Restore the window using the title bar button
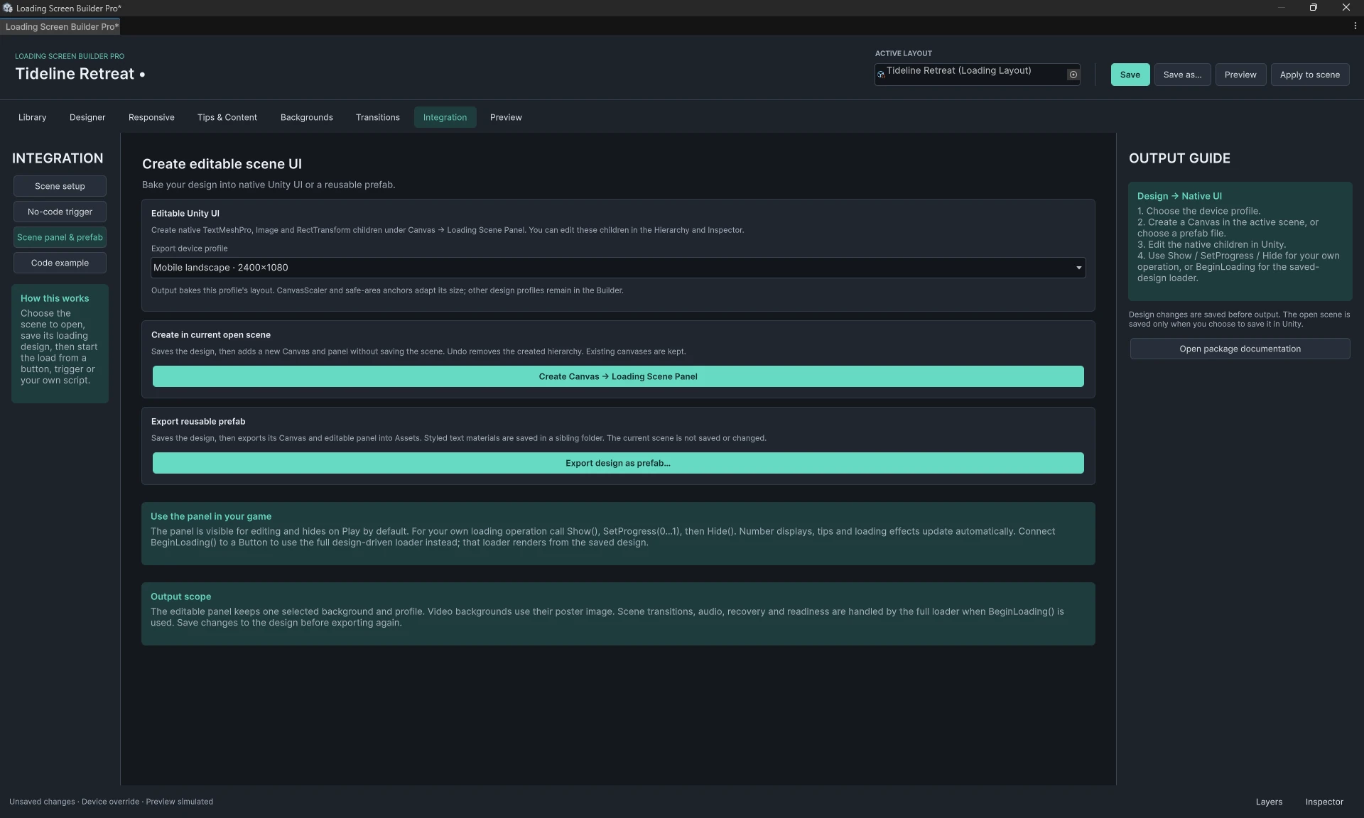 [1314, 7]
